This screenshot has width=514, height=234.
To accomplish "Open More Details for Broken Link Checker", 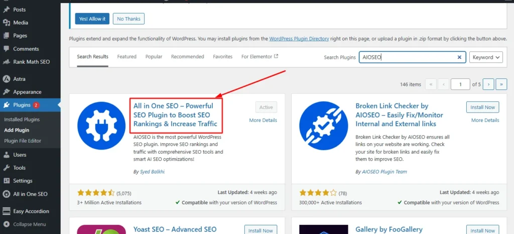I will tap(485, 121).
